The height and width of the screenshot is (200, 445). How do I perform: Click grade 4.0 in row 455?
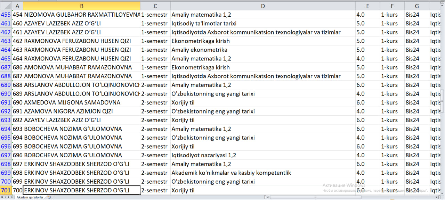367,15
